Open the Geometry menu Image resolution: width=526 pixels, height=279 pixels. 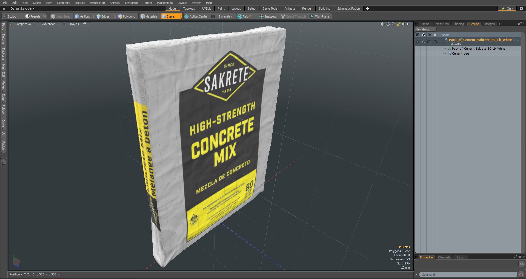point(63,3)
